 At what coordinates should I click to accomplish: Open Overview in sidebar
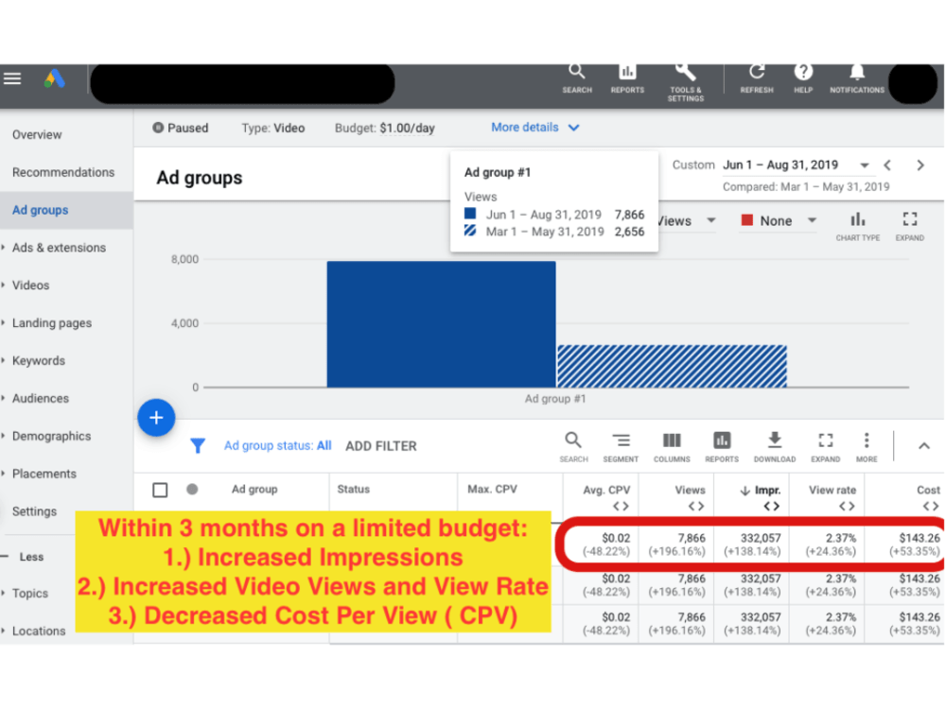click(37, 134)
